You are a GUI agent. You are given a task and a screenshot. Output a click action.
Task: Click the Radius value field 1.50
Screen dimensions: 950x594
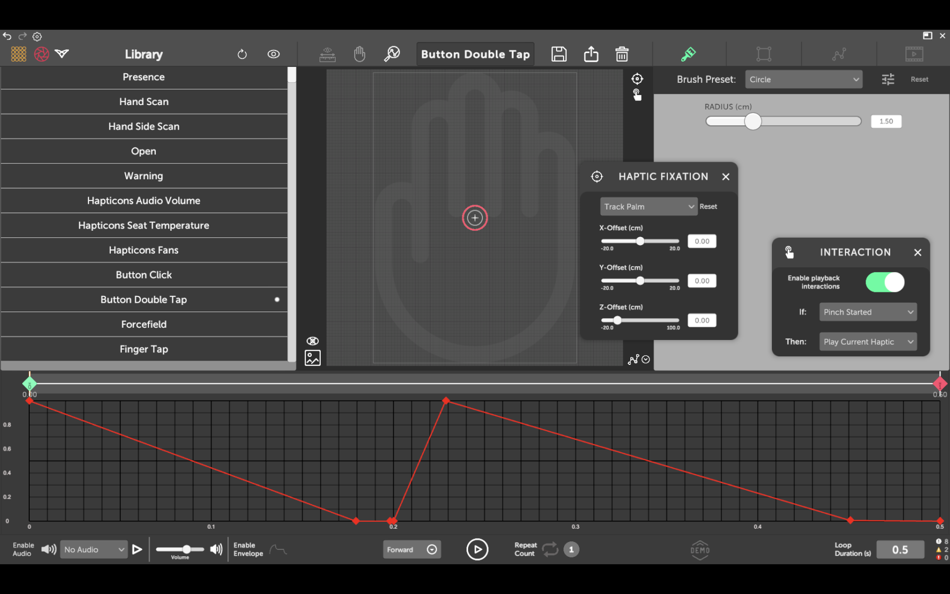point(886,121)
